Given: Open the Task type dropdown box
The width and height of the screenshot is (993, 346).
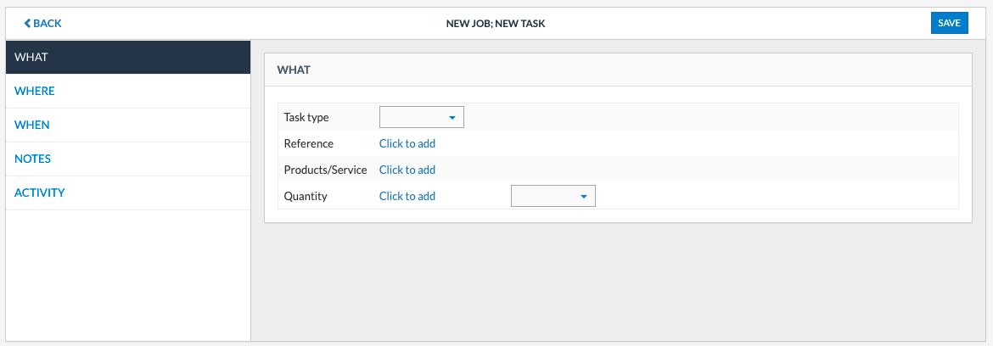Looking at the screenshot, I should [416, 117].
